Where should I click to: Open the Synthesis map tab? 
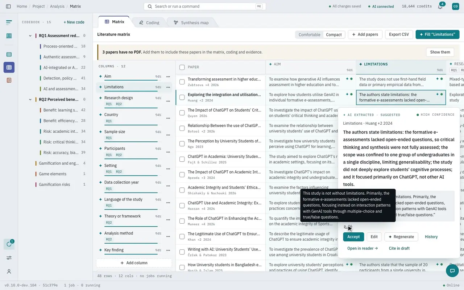[191, 22]
